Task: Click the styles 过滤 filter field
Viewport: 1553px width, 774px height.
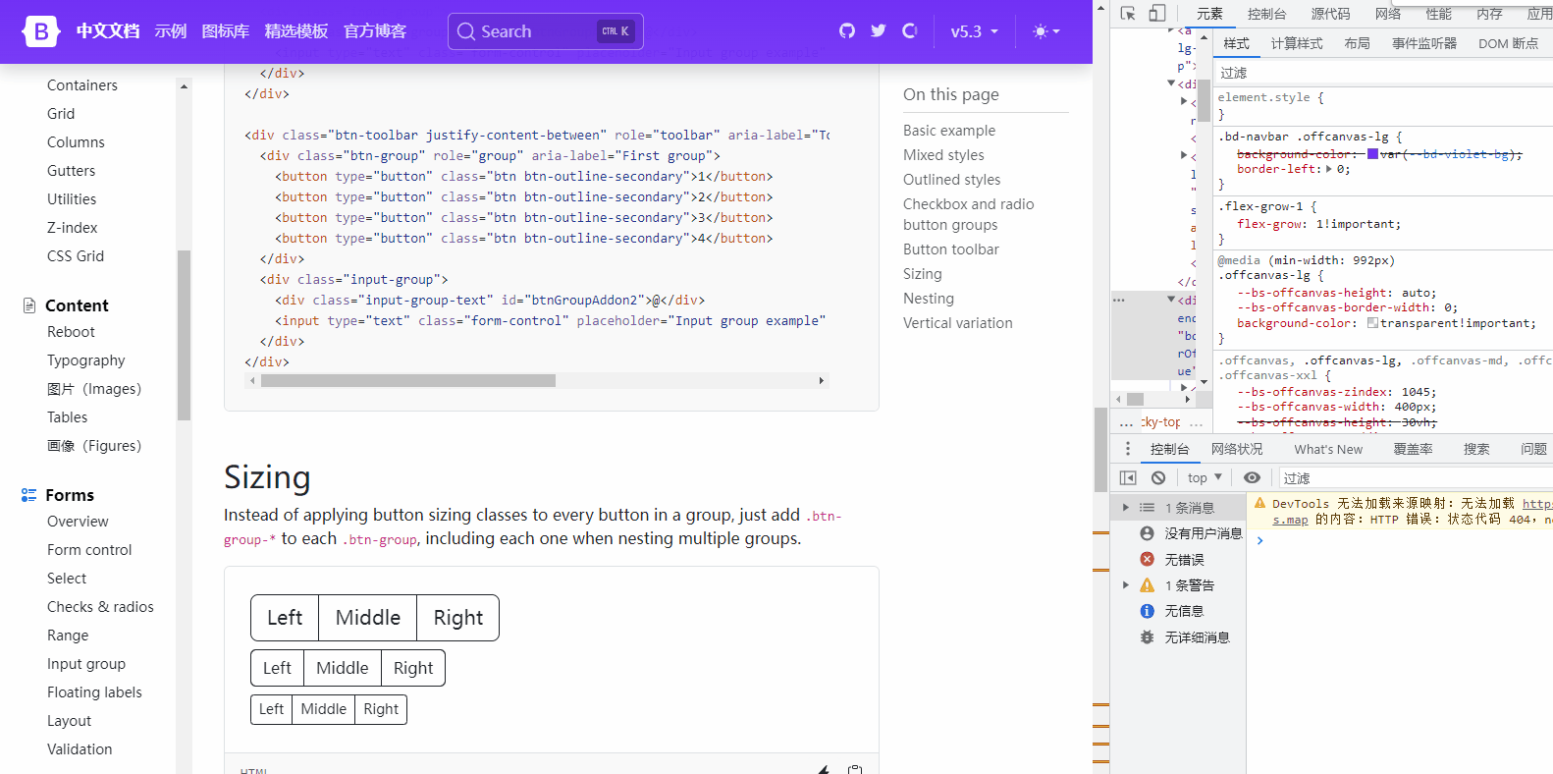Action: pyautogui.click(x=1383, y=73)
